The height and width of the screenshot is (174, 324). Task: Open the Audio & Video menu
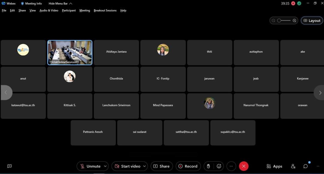pos(49,10)
